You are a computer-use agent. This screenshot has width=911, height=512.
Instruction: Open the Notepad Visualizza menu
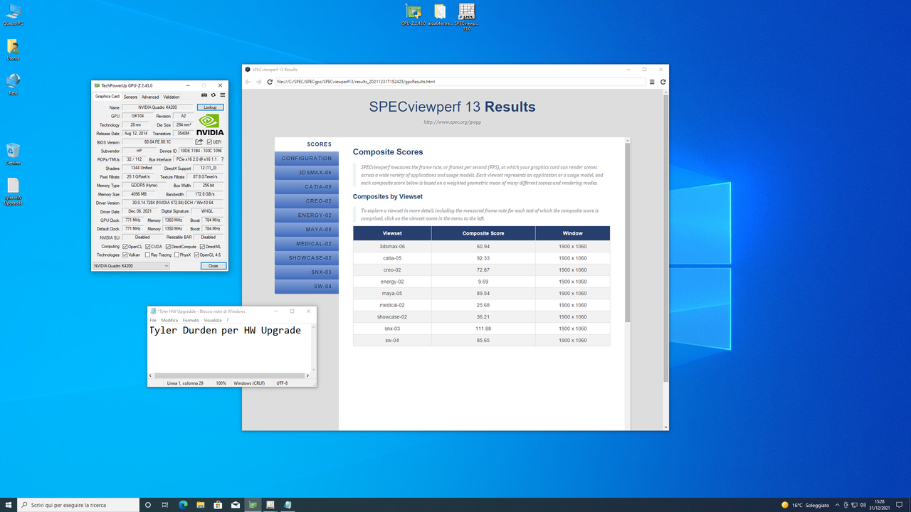pos(213,321)
